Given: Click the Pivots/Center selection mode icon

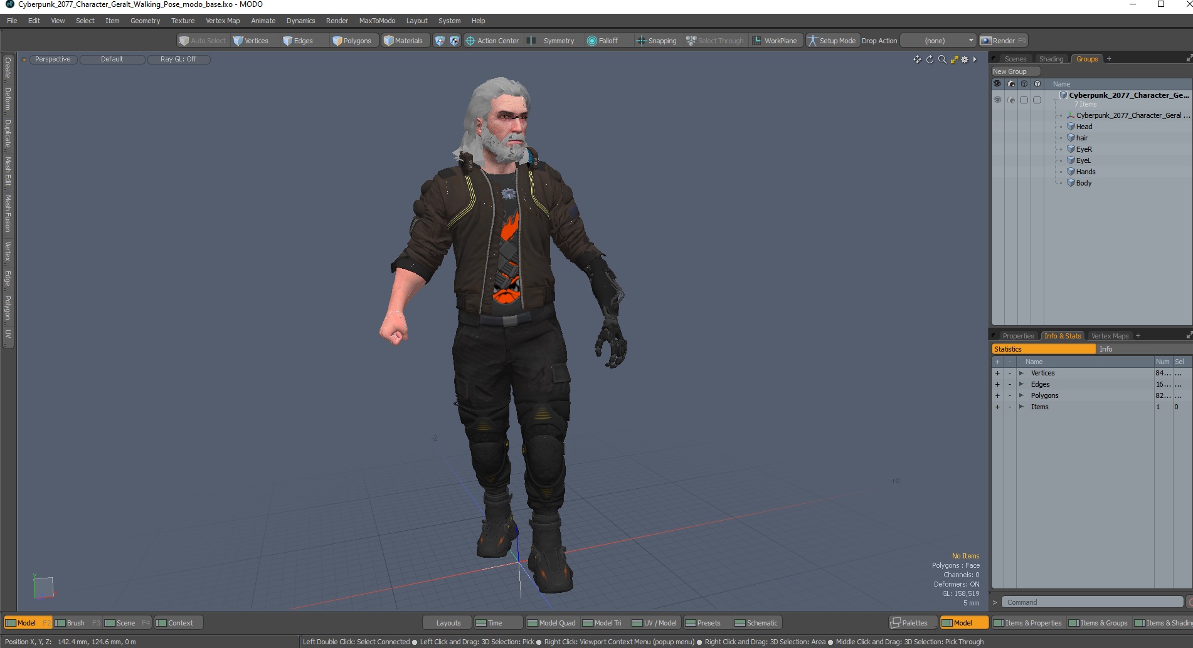Looking at the screenshot, I should point(455,41).
